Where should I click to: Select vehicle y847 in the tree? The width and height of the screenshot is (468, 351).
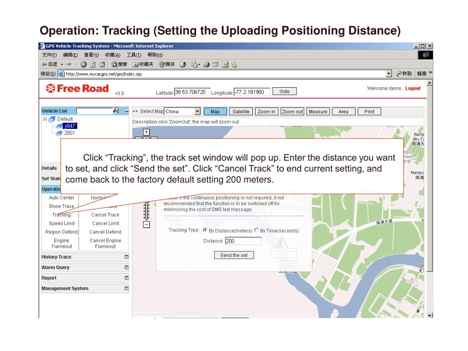[70, 126]
